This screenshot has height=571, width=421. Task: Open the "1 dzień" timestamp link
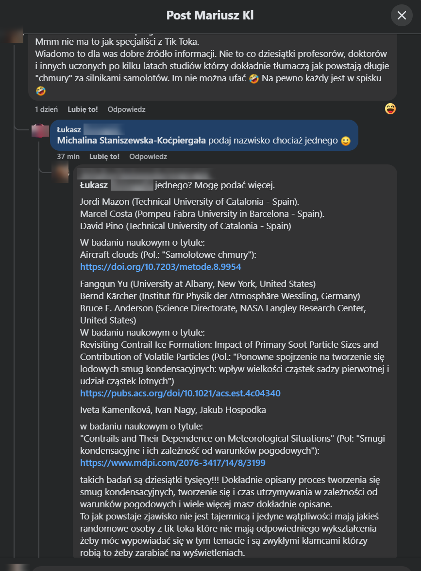click(x=46, y=109)
